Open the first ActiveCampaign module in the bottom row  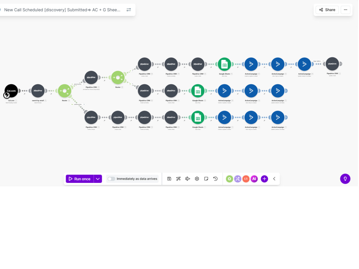click(224, 117)
